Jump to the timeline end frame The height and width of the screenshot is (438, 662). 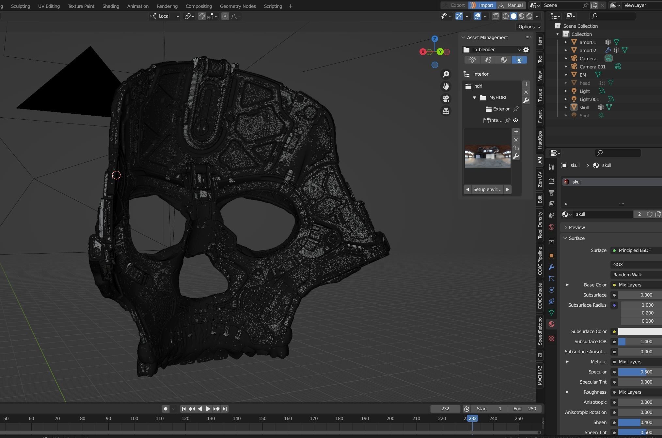225,409
